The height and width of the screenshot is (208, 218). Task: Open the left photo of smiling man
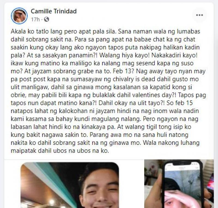(70, 185)
